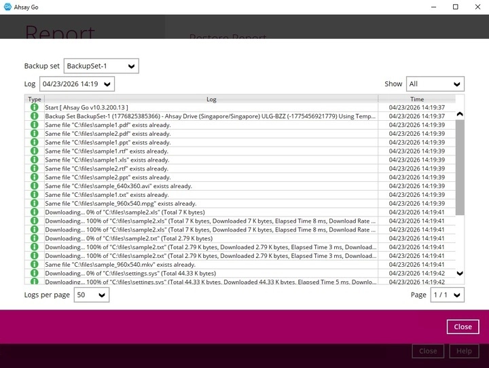489x368 pixels.
Task: Click the 'Backup set' label
Action: point(42,66)
